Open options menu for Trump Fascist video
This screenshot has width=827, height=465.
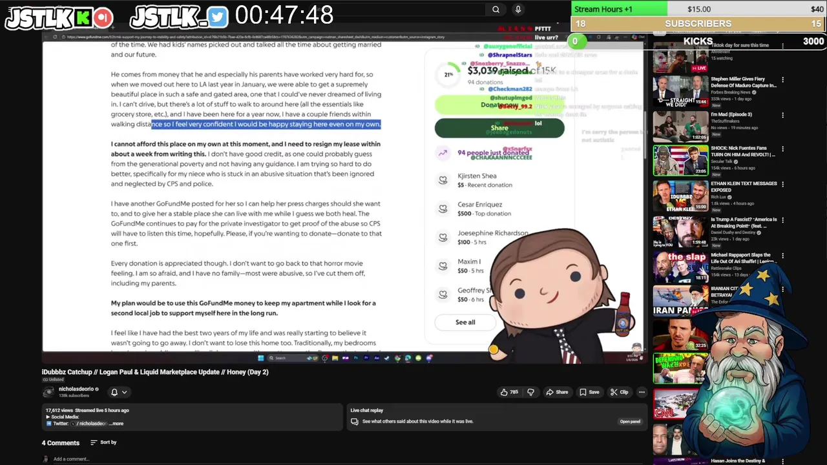point(782,220)
